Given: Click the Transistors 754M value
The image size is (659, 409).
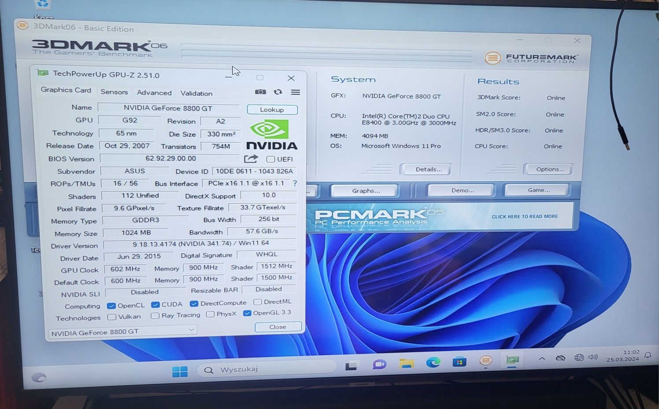Looking at the screenshot, I should [221, 146].
